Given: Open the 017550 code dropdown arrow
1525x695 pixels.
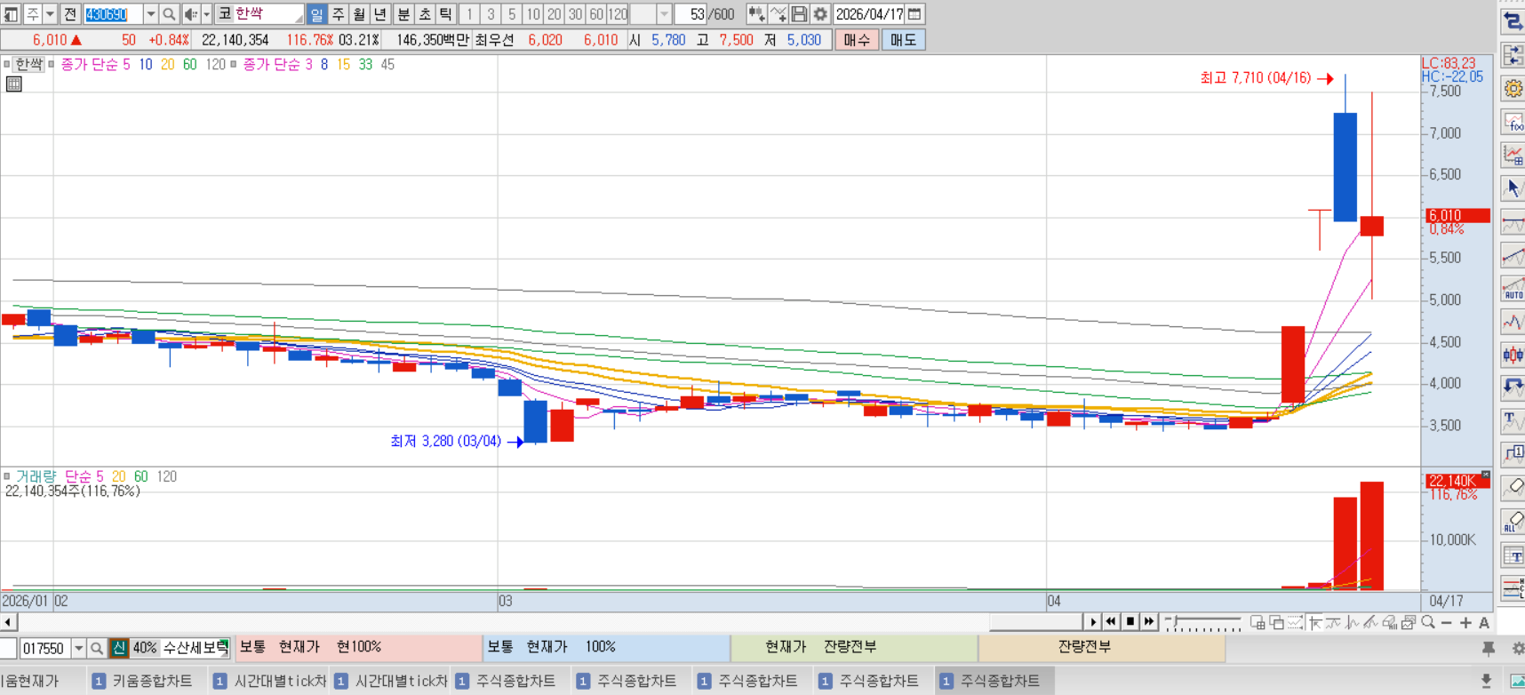Looking at the screenshot, I should click(x=78, y=648).
